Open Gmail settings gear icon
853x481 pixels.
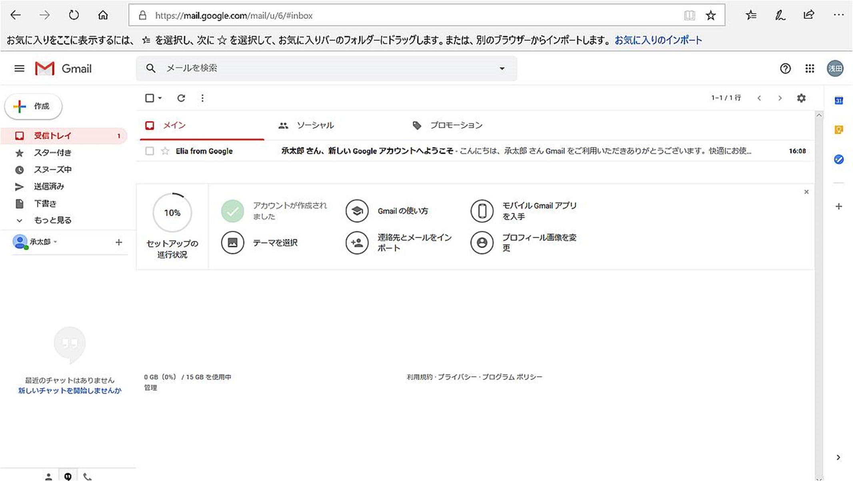pyautogui.click(x=801, y=98)
